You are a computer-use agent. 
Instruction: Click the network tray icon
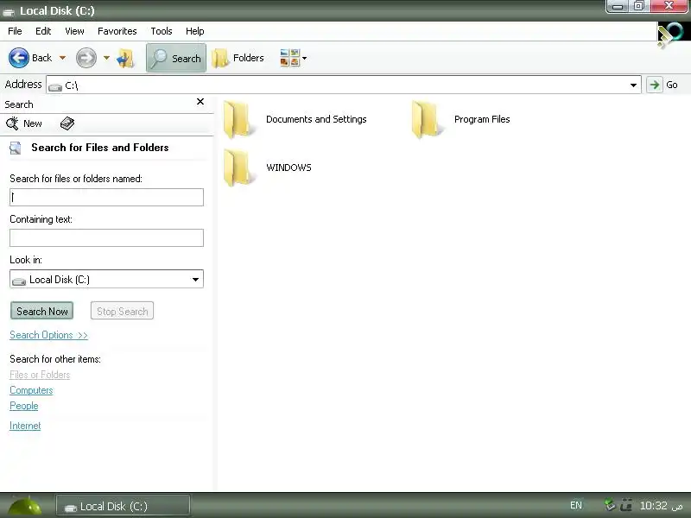[625, 505]
